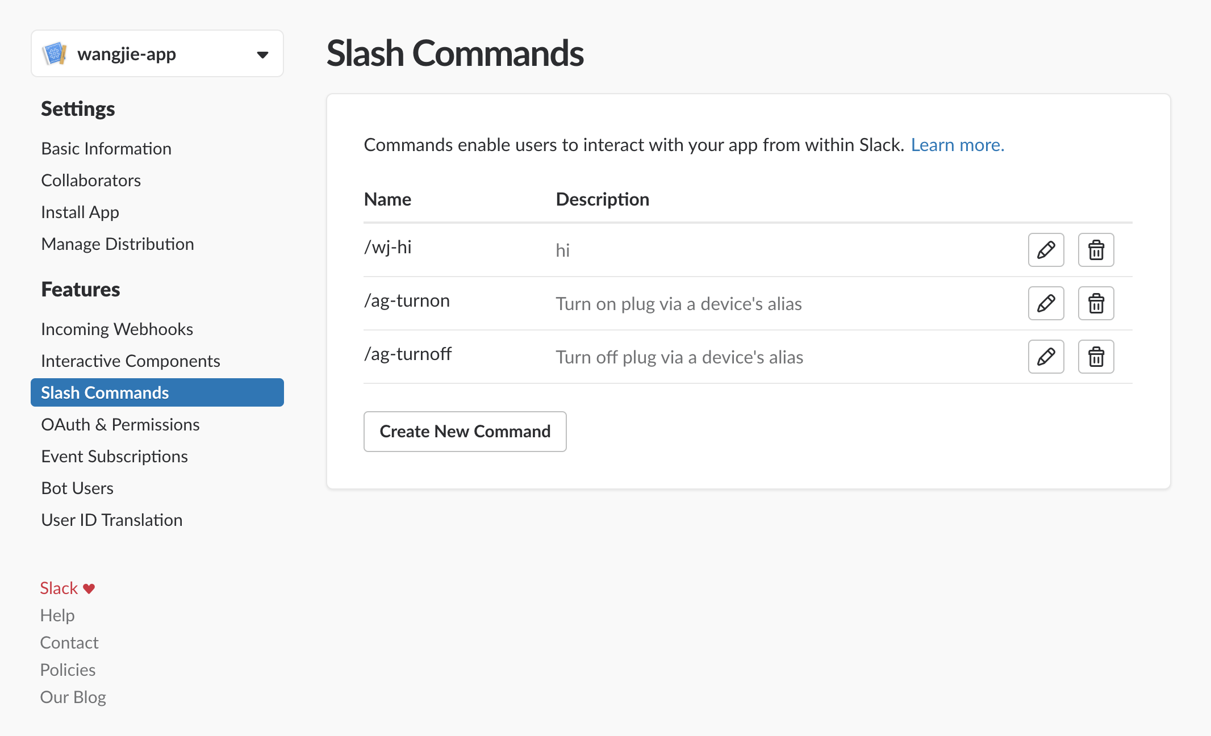Click the Slack footer link

point(59,588)
